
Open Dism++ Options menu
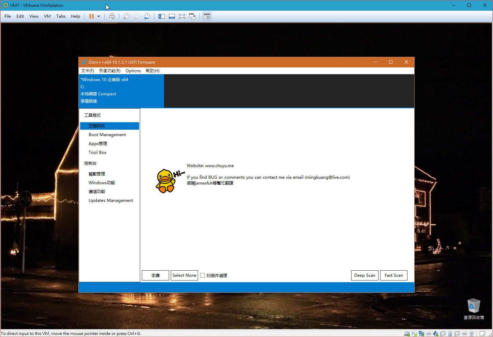tap(133, 71)
